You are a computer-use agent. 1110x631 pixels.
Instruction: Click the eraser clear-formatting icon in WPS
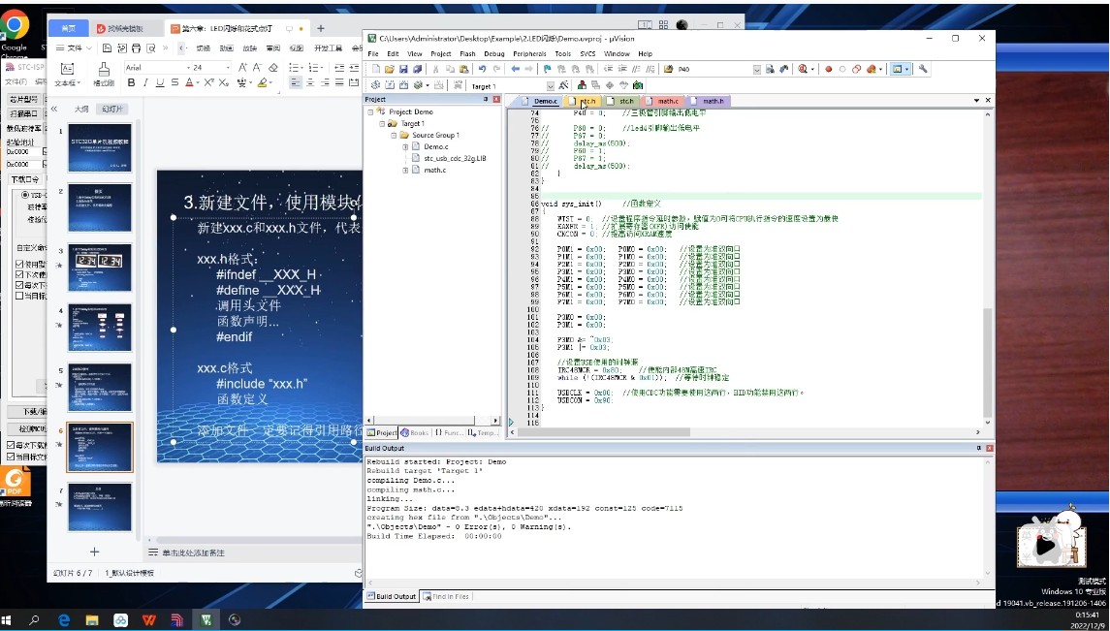273,67
